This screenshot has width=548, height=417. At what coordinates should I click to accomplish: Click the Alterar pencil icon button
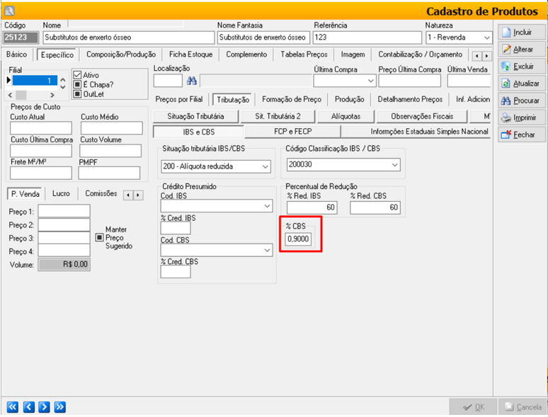506,50
